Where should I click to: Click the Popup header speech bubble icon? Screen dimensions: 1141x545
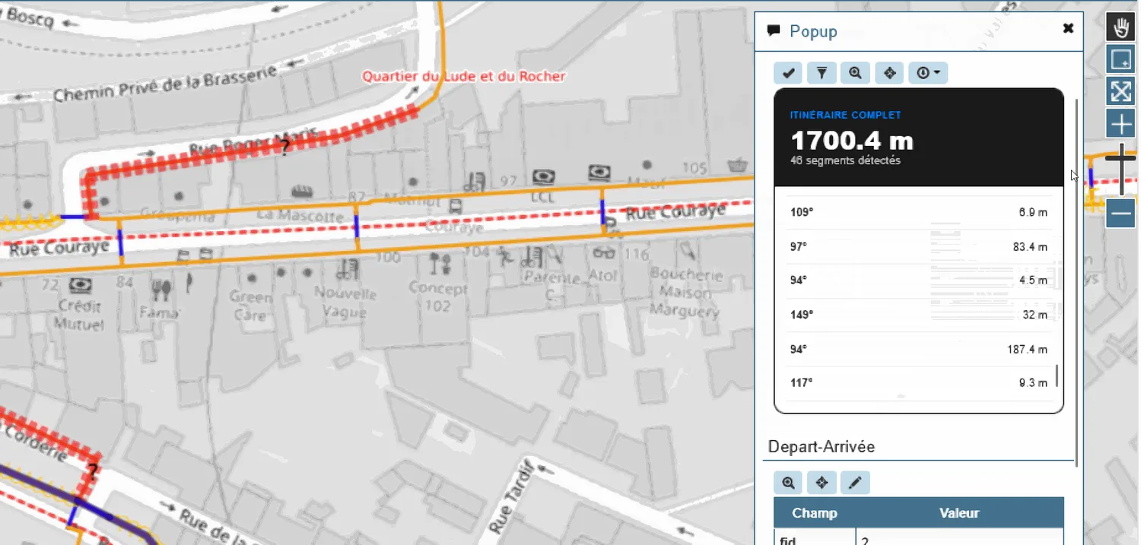coord(774,31)
